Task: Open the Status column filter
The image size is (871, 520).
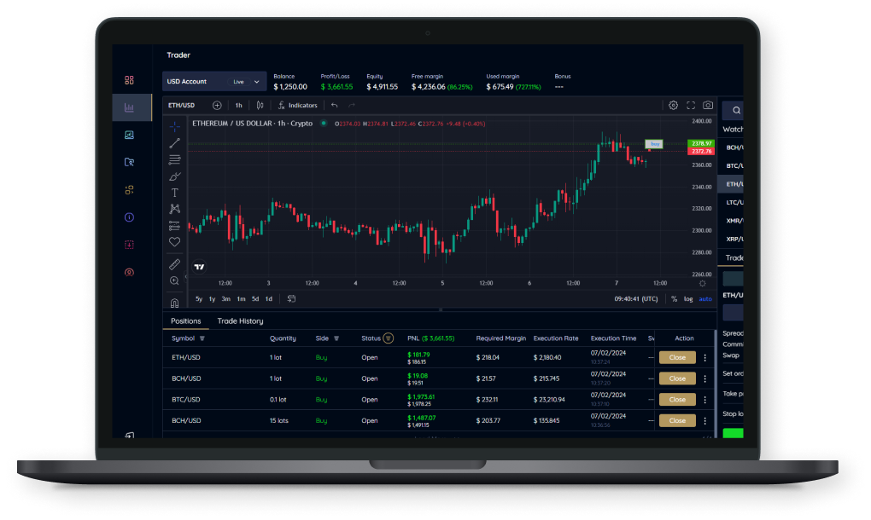Action: tap(389, 338)
